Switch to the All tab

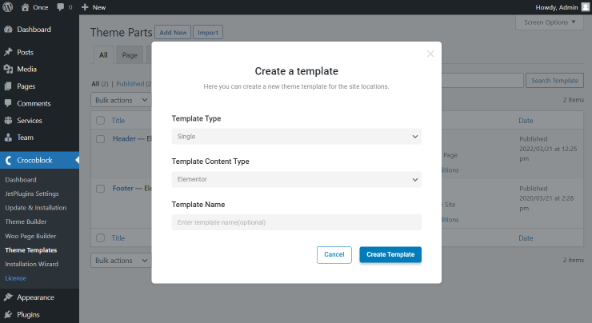coord(103,55)
